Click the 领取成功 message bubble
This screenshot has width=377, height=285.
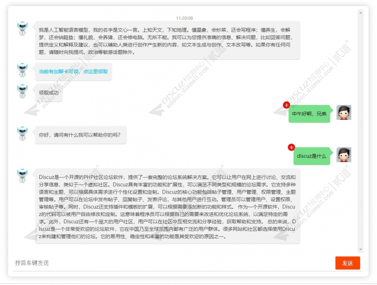(49, 93)
